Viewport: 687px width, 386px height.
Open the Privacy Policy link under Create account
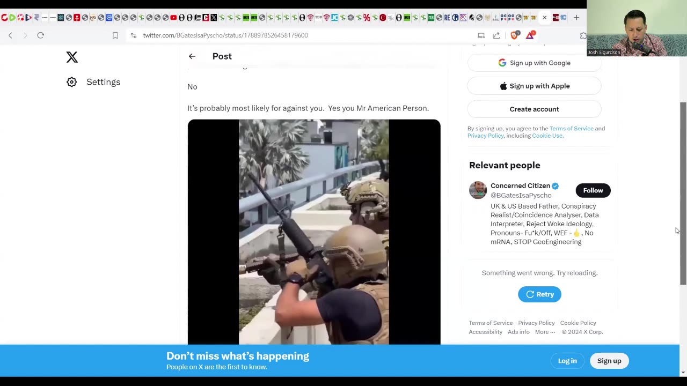485,136
